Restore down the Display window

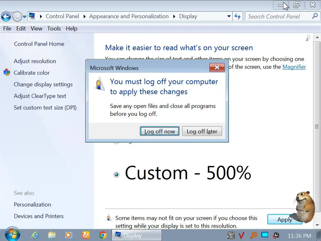pos(297,5)
